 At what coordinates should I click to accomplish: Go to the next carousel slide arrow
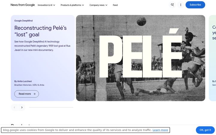coord(22,107)
